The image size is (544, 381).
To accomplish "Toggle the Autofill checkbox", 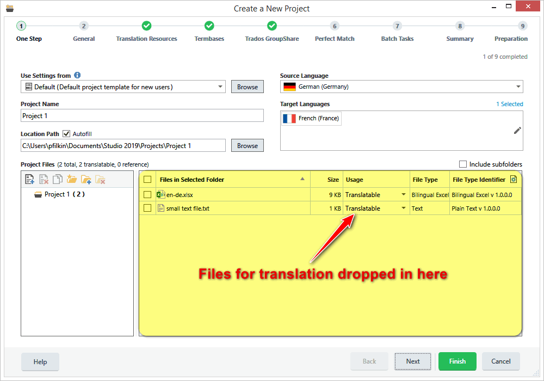I will pyautogui.click(x=66, y=133).
